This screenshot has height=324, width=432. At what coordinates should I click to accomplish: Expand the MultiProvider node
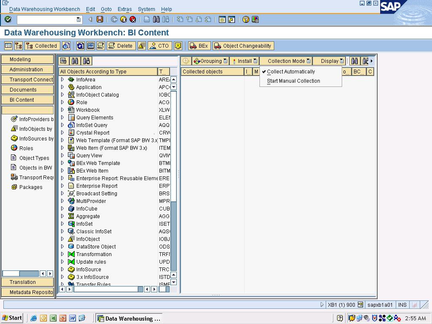coord(62,201)
